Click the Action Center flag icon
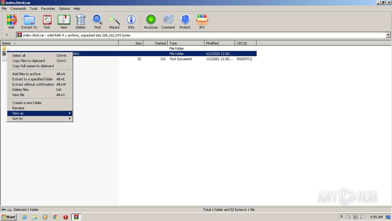This screenshot has height=221, width=392. click(363, 217)
